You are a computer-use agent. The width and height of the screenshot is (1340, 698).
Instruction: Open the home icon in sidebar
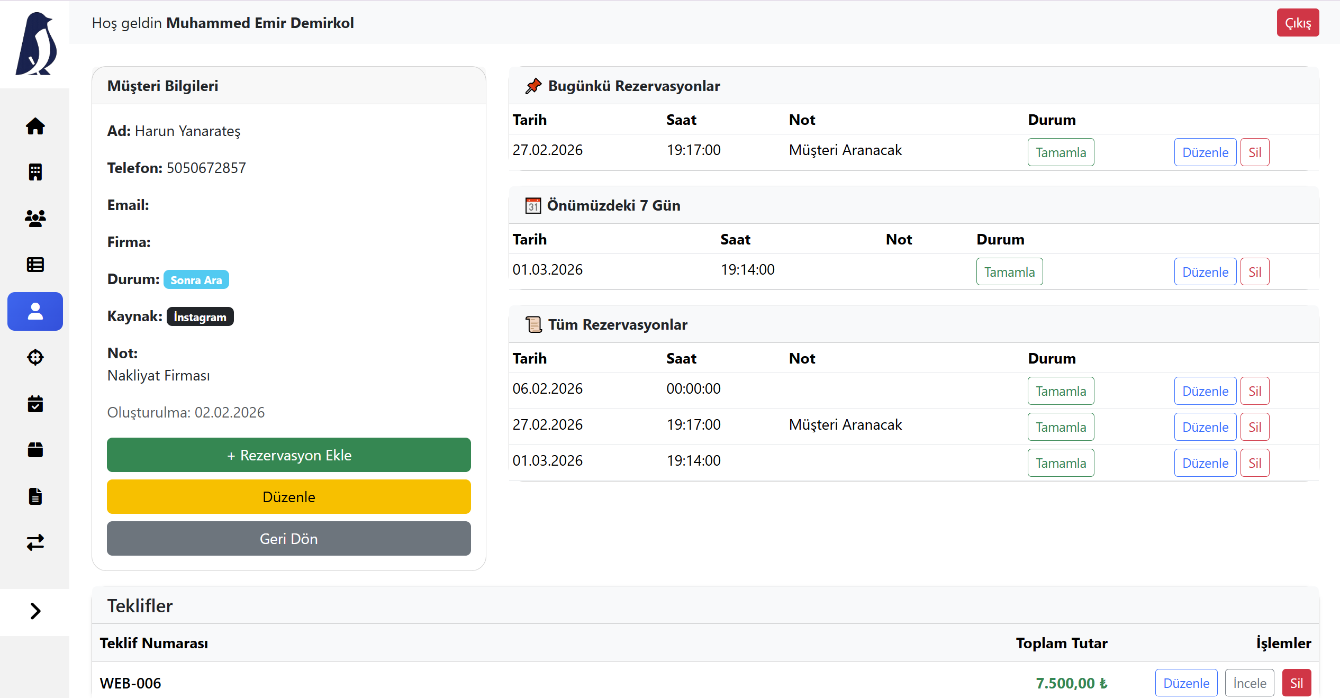(x=35, y=126)
